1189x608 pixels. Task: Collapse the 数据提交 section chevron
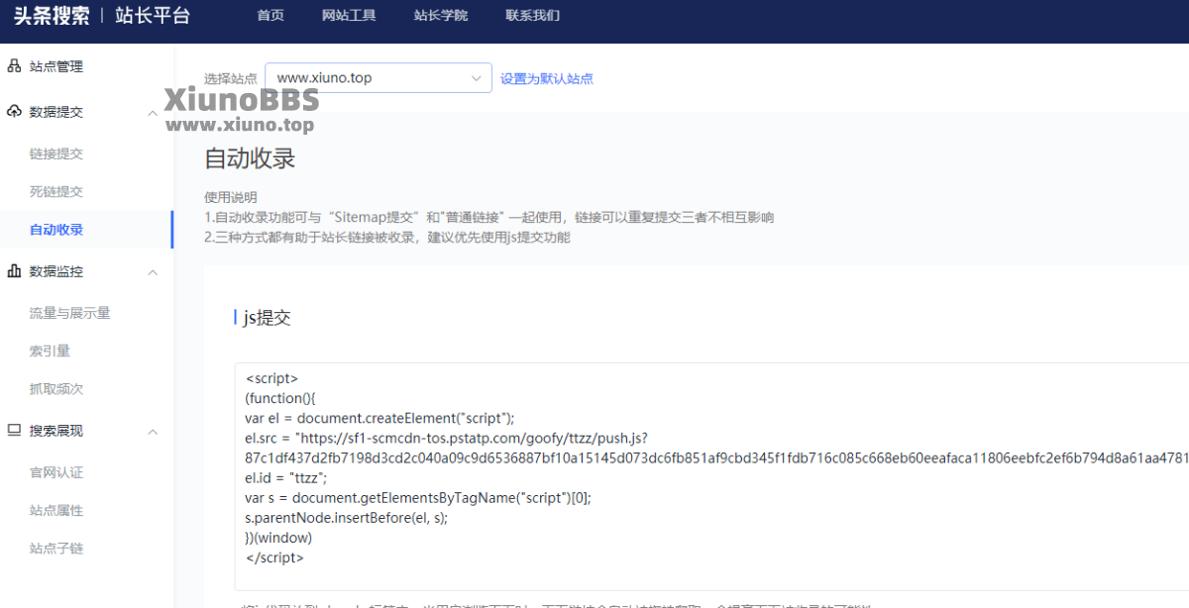153,113
